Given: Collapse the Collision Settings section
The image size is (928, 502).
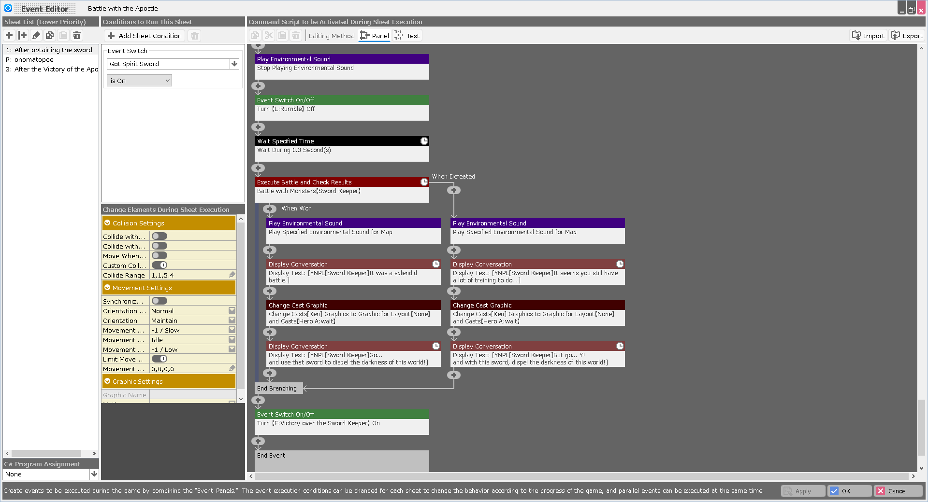Looking at the screenshot, I should point(107,223).
